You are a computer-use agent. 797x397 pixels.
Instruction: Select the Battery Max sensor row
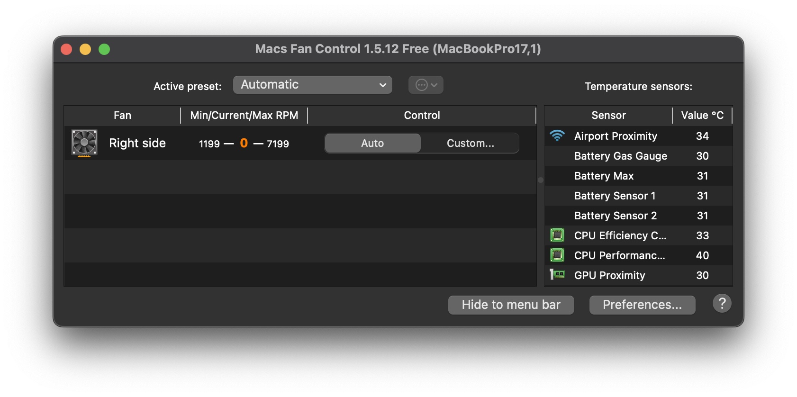(638, 176)
